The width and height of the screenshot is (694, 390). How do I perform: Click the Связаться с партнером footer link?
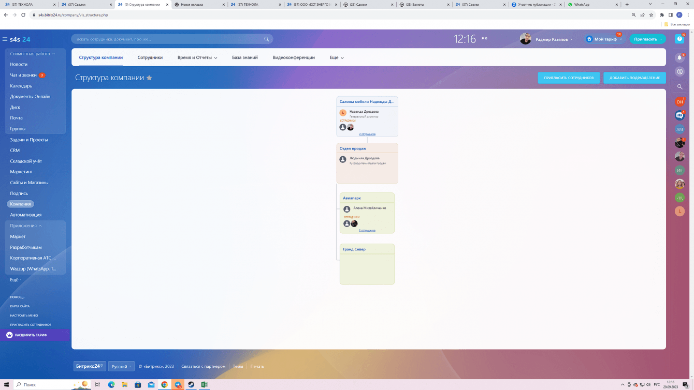(204, 366)
